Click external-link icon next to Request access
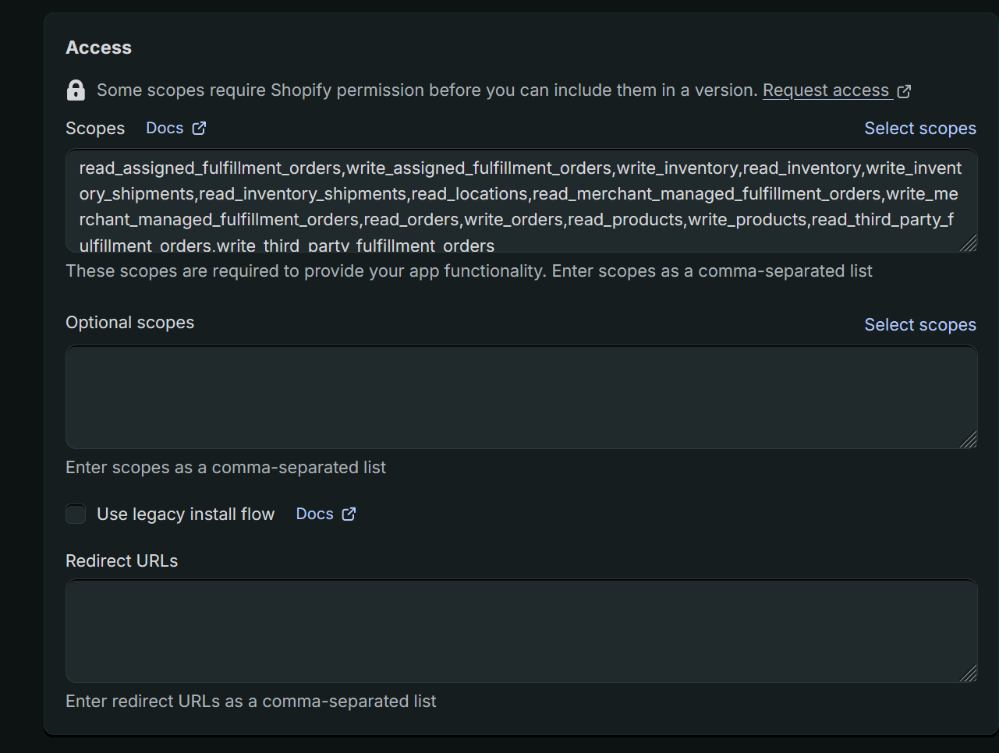The width and height of the screenshot is (999, 753). coord(904,91)
